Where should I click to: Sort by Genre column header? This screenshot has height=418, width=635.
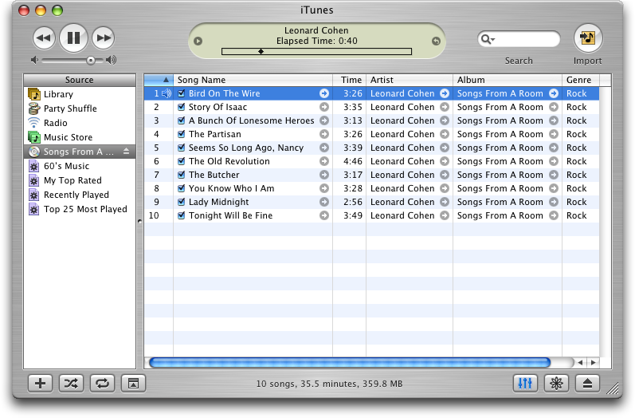click(581, 80)
